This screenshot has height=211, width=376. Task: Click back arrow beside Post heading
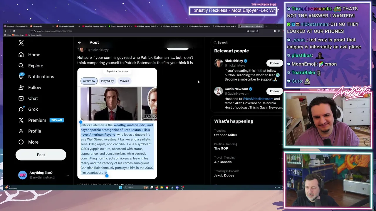point(79,42)
